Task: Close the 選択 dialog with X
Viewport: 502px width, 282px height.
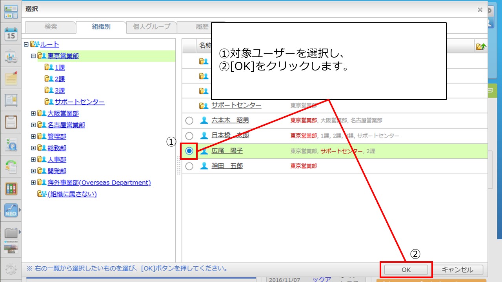Action: [480, 10]
